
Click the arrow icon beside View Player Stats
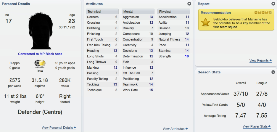click(270, 126)
